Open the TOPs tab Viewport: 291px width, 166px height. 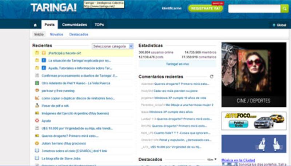tap(99, 25)
